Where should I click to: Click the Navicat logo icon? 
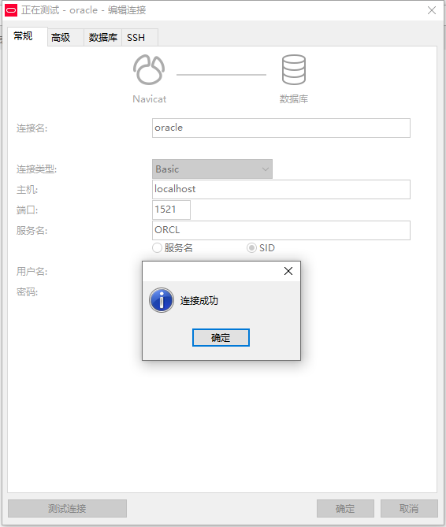tap(149, 69)
